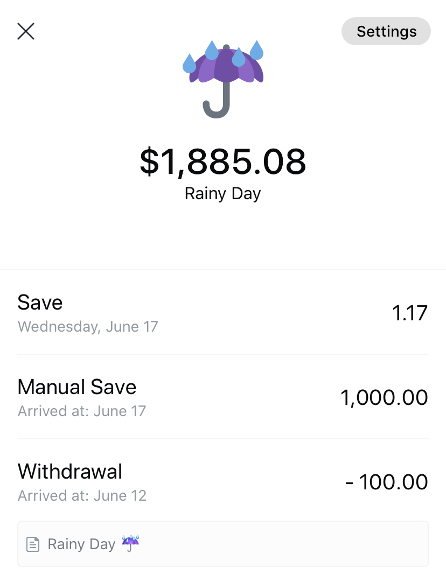The height and width of the screenshot is (575, 446).
Task: Open the Settings for this goal
Action: pyautogui.click(x=386, y=31)
